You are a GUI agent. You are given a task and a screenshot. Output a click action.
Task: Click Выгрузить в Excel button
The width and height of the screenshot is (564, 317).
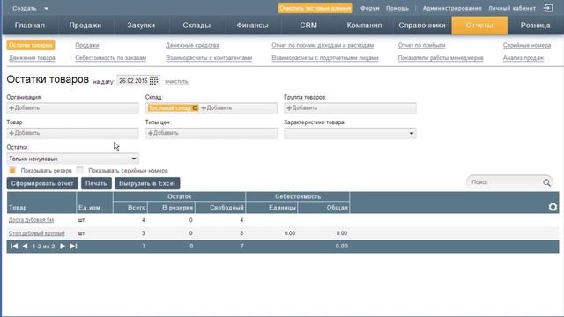(x=147, y=183)
